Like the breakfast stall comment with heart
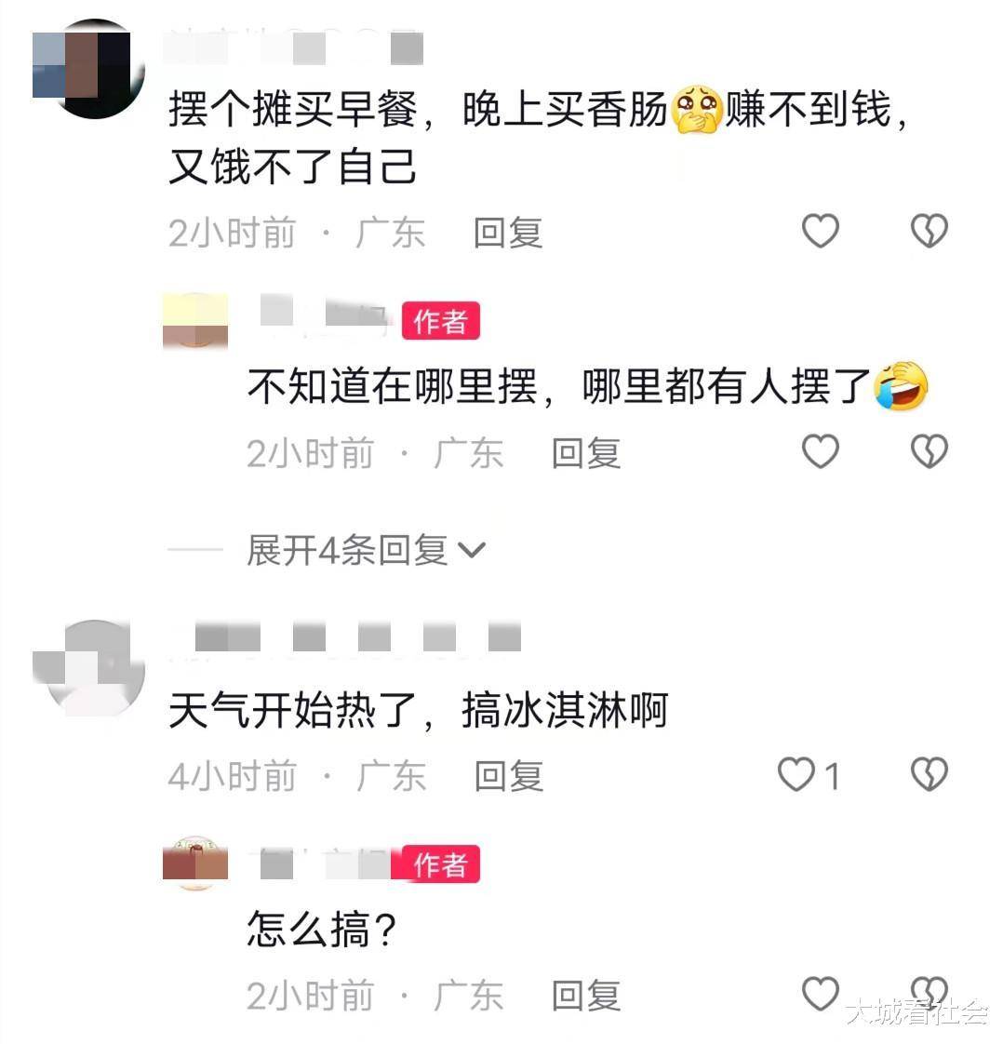Screen dimensions: 1003x1044 [x=820, y=231]
